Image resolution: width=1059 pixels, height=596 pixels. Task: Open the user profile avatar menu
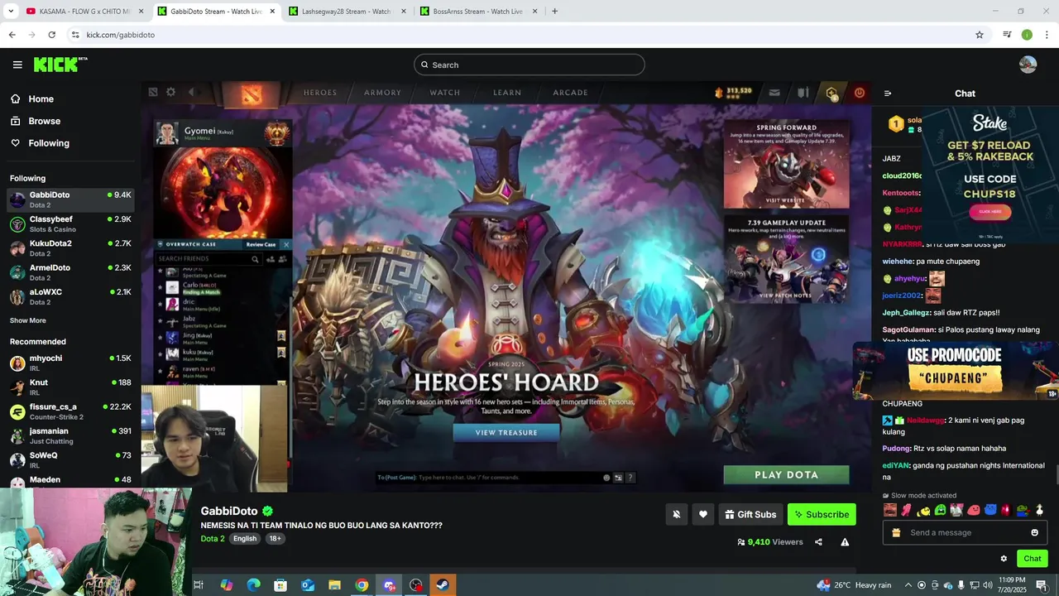click(x=1028, y=65)
